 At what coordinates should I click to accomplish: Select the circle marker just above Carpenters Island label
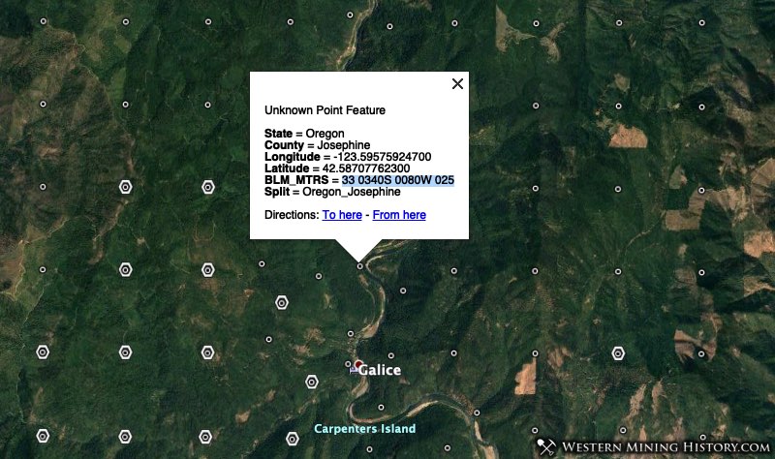[381, 408]
